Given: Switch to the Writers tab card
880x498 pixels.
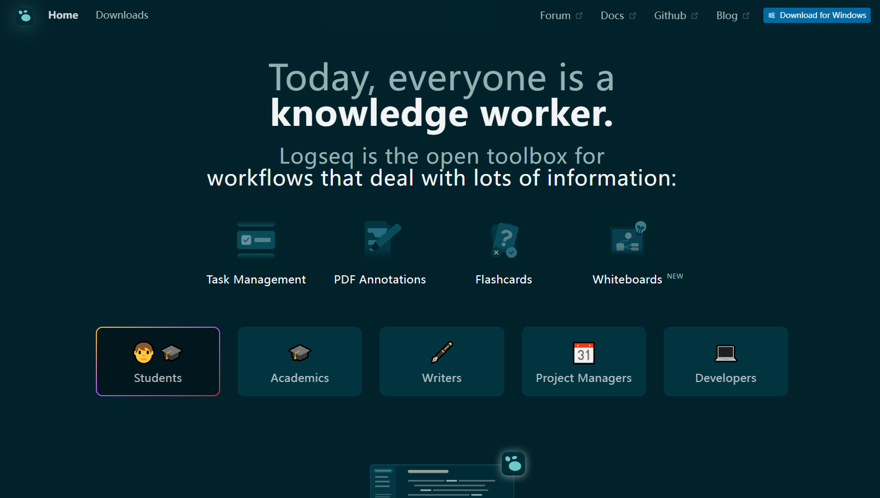Looking at the screenshot, I should pos(442,361).
